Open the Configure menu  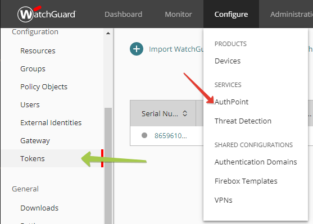point(231,14)
